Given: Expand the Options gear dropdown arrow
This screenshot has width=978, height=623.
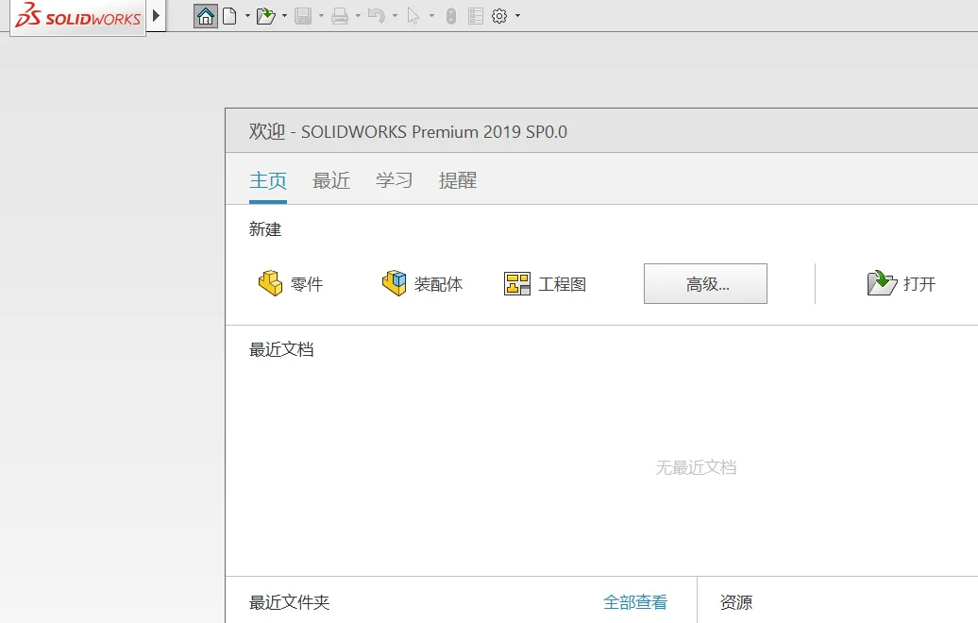Looking at the screenshot, I should [517, 16].
